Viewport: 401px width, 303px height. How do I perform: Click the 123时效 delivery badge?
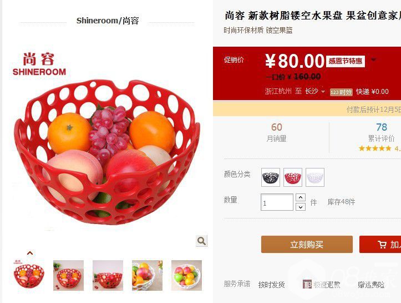point(341,92)
